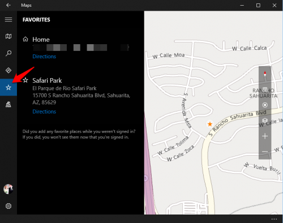Open the Settings gear icon
The width and height of the screenshot is (283, 223).
point(8,206)
